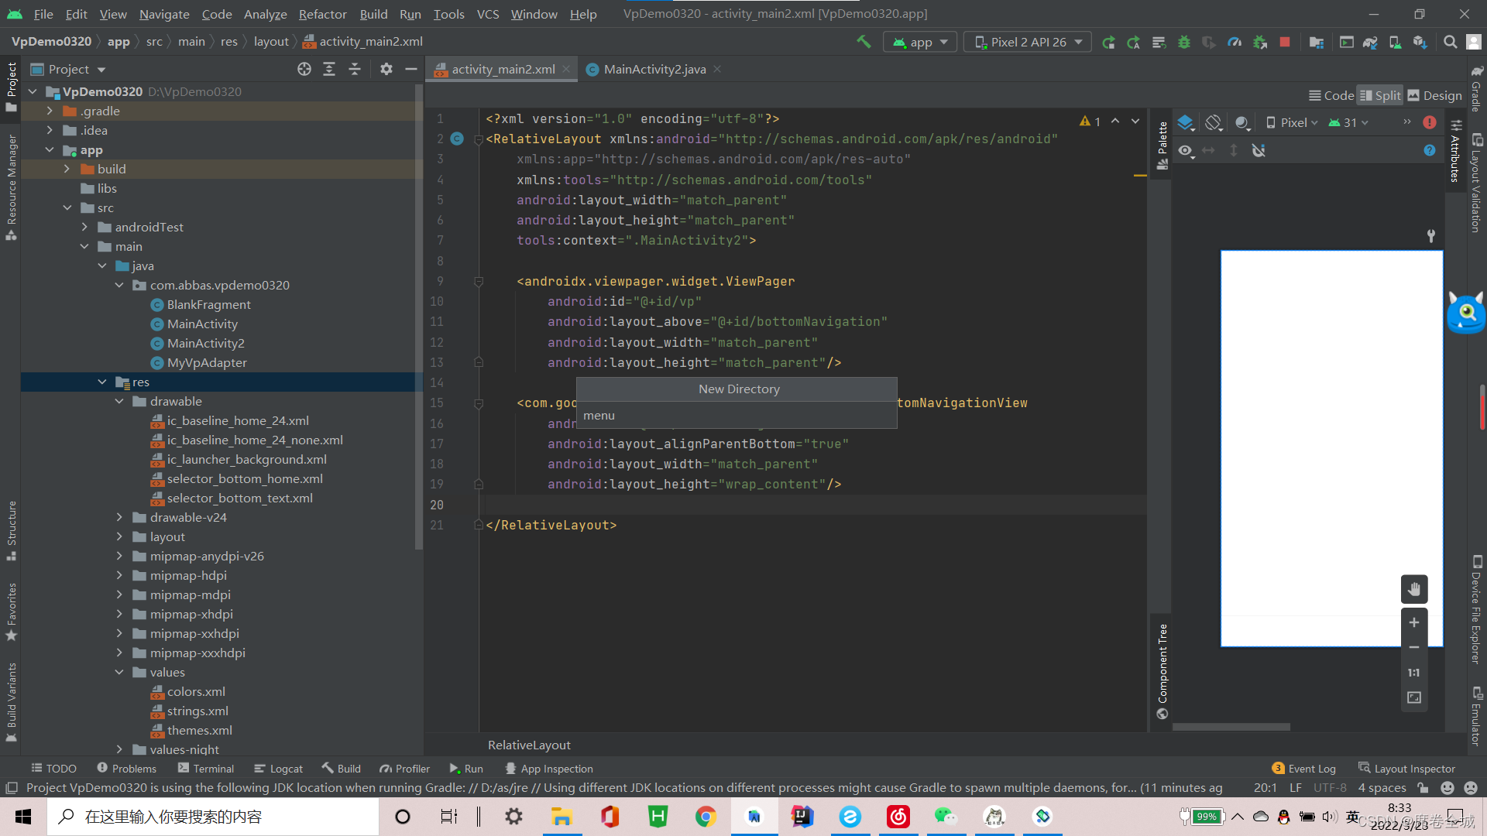Zoom in the design preview

click(1414, 622)
